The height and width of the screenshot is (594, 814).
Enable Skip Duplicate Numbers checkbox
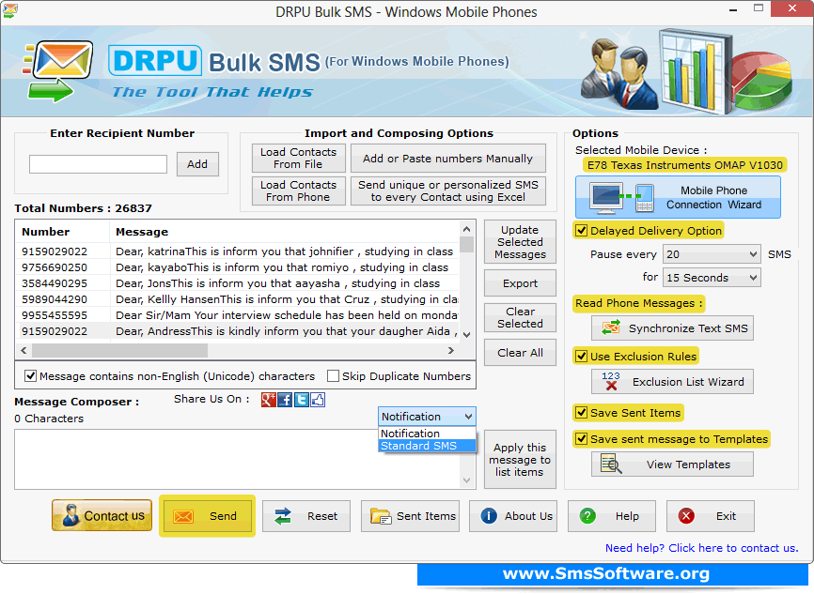[334, 375]
